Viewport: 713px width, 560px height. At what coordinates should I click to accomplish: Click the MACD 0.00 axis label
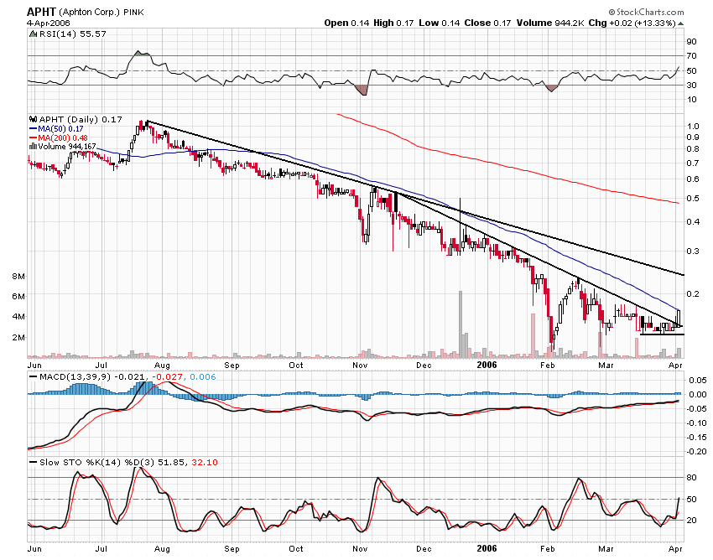point(696,395)
